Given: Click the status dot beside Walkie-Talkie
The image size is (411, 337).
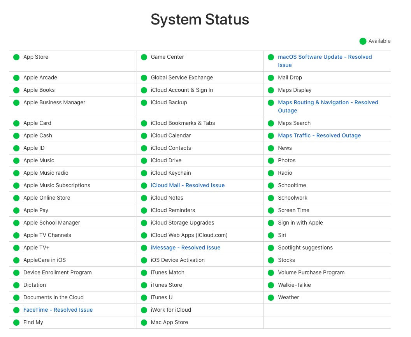Looking at the screenshot, I should pyautogui.click(x=271, y=285).
